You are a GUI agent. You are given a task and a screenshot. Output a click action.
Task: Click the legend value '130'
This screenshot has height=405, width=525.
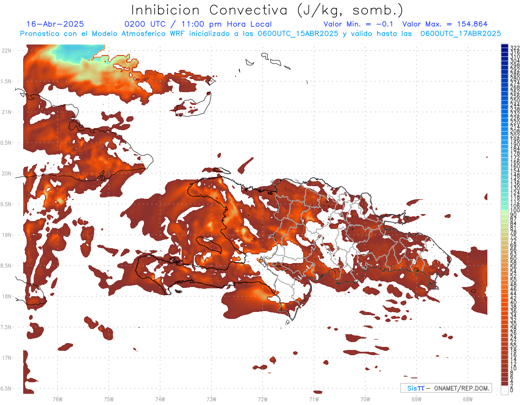point(514,188)
